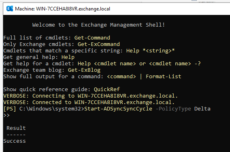Click the window title Machine: WIN-7CCEHA8I8VR.exchange.local
The height and width of the screenshot is (152, 230).
click(x=62, y=9)
